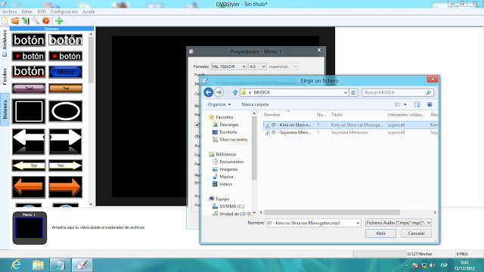Go forward in the file dialog
The height and width of the screenshot is (272, 484).
(x=219, y=92)
